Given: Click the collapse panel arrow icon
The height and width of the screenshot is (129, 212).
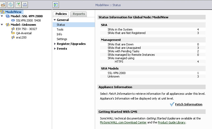Looking at the screenshot, I should [x=56, y=5].
